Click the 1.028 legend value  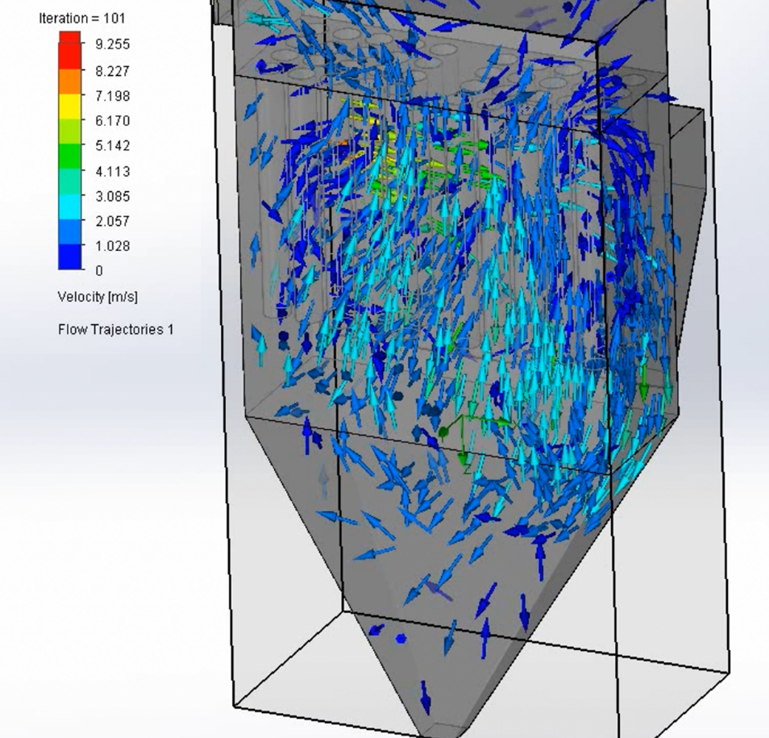(x=112, y=246)
